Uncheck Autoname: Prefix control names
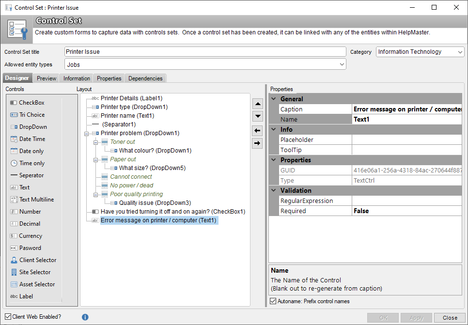The image size is (468, 325). 274,301
